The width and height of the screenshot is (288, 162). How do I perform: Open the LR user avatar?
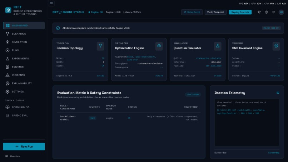pyautogui.click(x=281, y=12)
